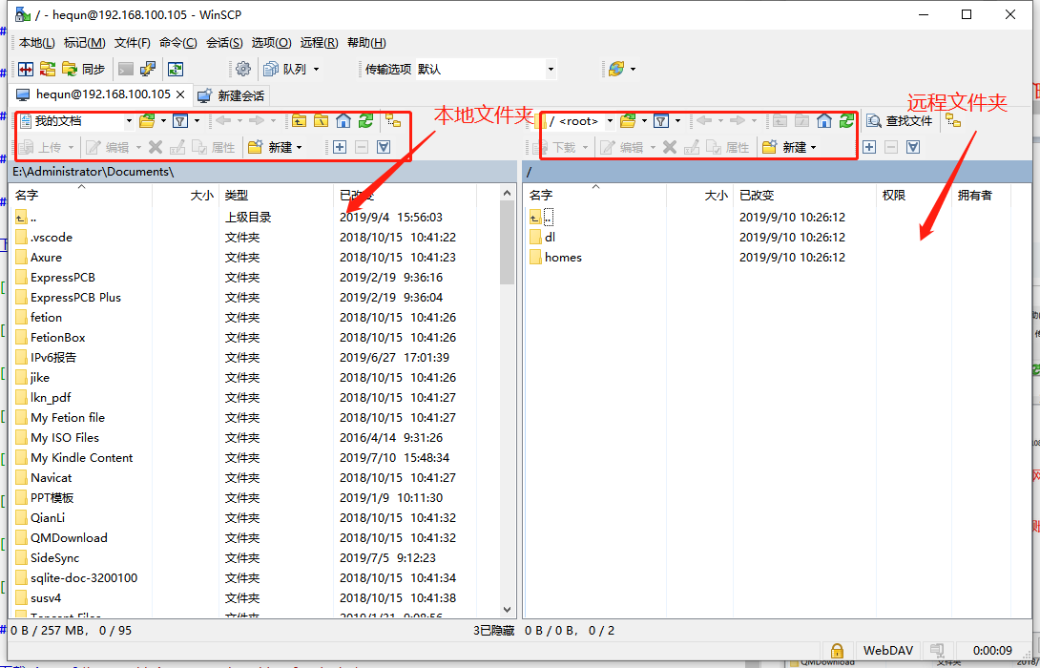Open terminal console icon in main toolbar
The height and width of the screenshot is (668, 1040).
pos(126,69)
